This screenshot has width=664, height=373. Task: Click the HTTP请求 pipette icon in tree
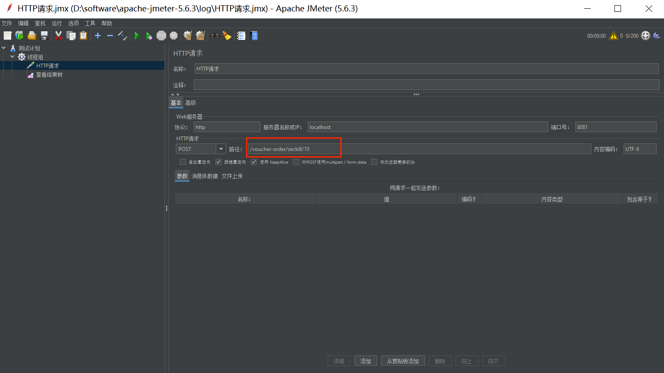[x=30, y=65]
